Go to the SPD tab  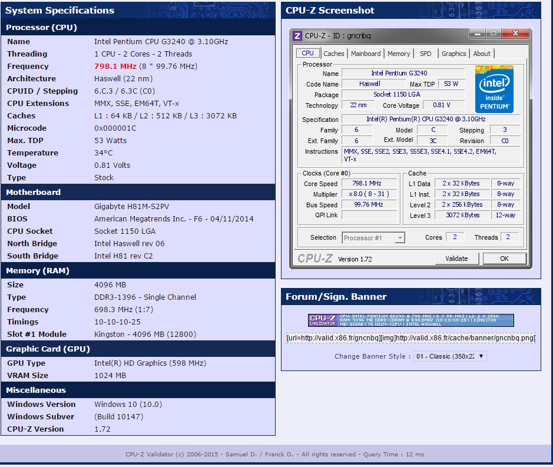pyautogui.click(x=425, y=54)
